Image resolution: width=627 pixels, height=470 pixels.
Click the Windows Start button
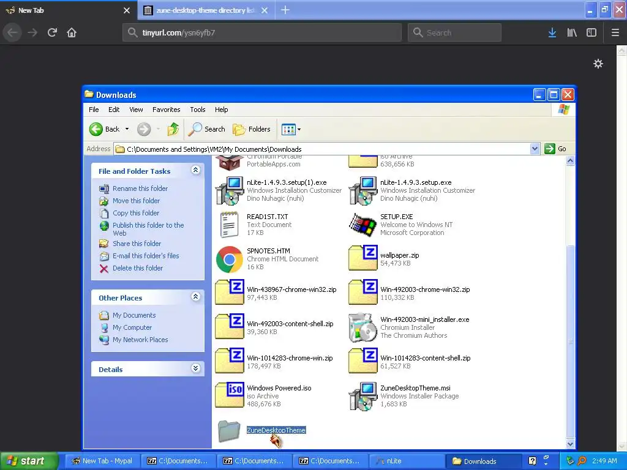29,461
